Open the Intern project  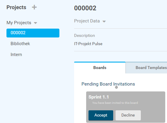[16, 55]
